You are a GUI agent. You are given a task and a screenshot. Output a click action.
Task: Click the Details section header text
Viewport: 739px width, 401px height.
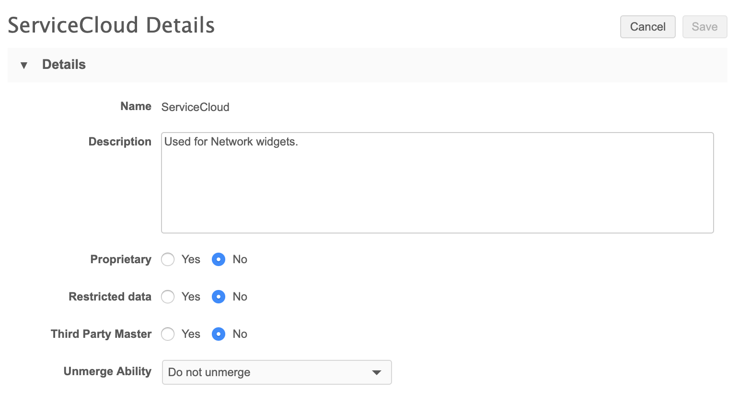point(64,65)
